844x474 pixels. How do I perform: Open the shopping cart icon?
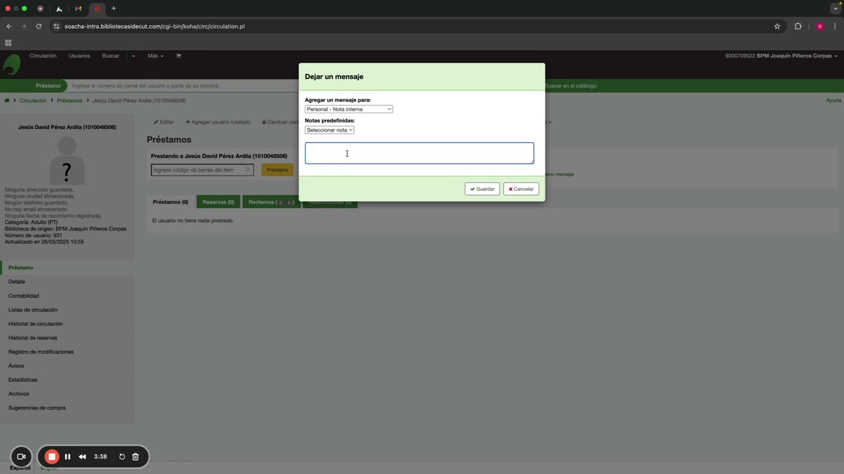(178, 56)
